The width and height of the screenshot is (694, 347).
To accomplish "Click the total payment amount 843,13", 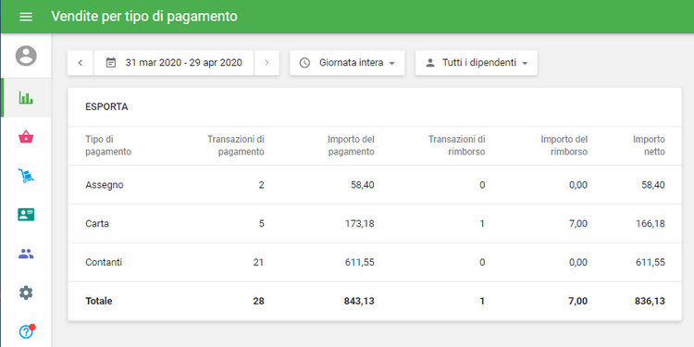I will (359, 302).
